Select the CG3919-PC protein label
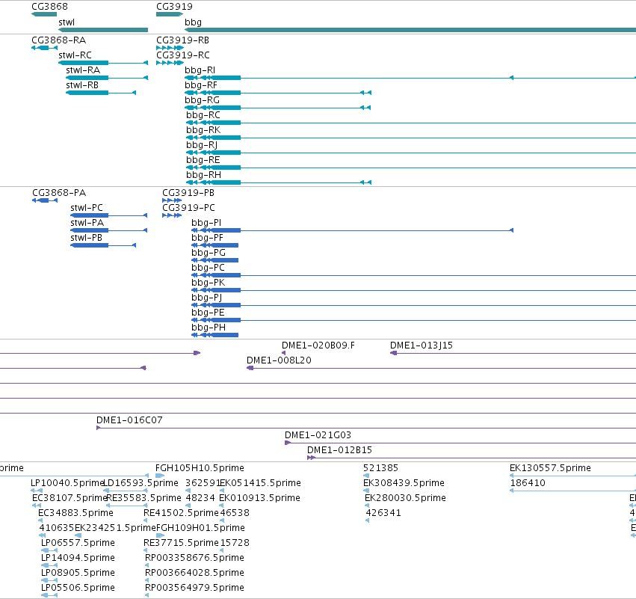This screenshot has height=599, width=636. click(188, 208)
